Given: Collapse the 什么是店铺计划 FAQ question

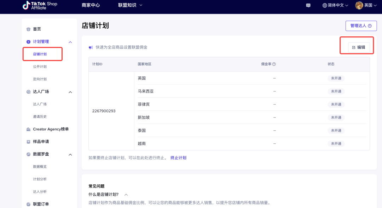Looking at the screenshot, I should pyautogui.click(x=126, y=195).
